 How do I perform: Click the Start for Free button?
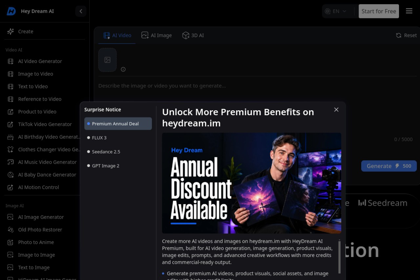pyautogui.click(x=379, y=11)
